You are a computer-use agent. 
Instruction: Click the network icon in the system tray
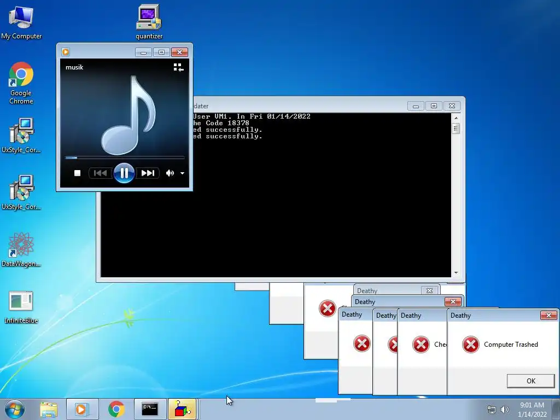(x=492, y=410)
